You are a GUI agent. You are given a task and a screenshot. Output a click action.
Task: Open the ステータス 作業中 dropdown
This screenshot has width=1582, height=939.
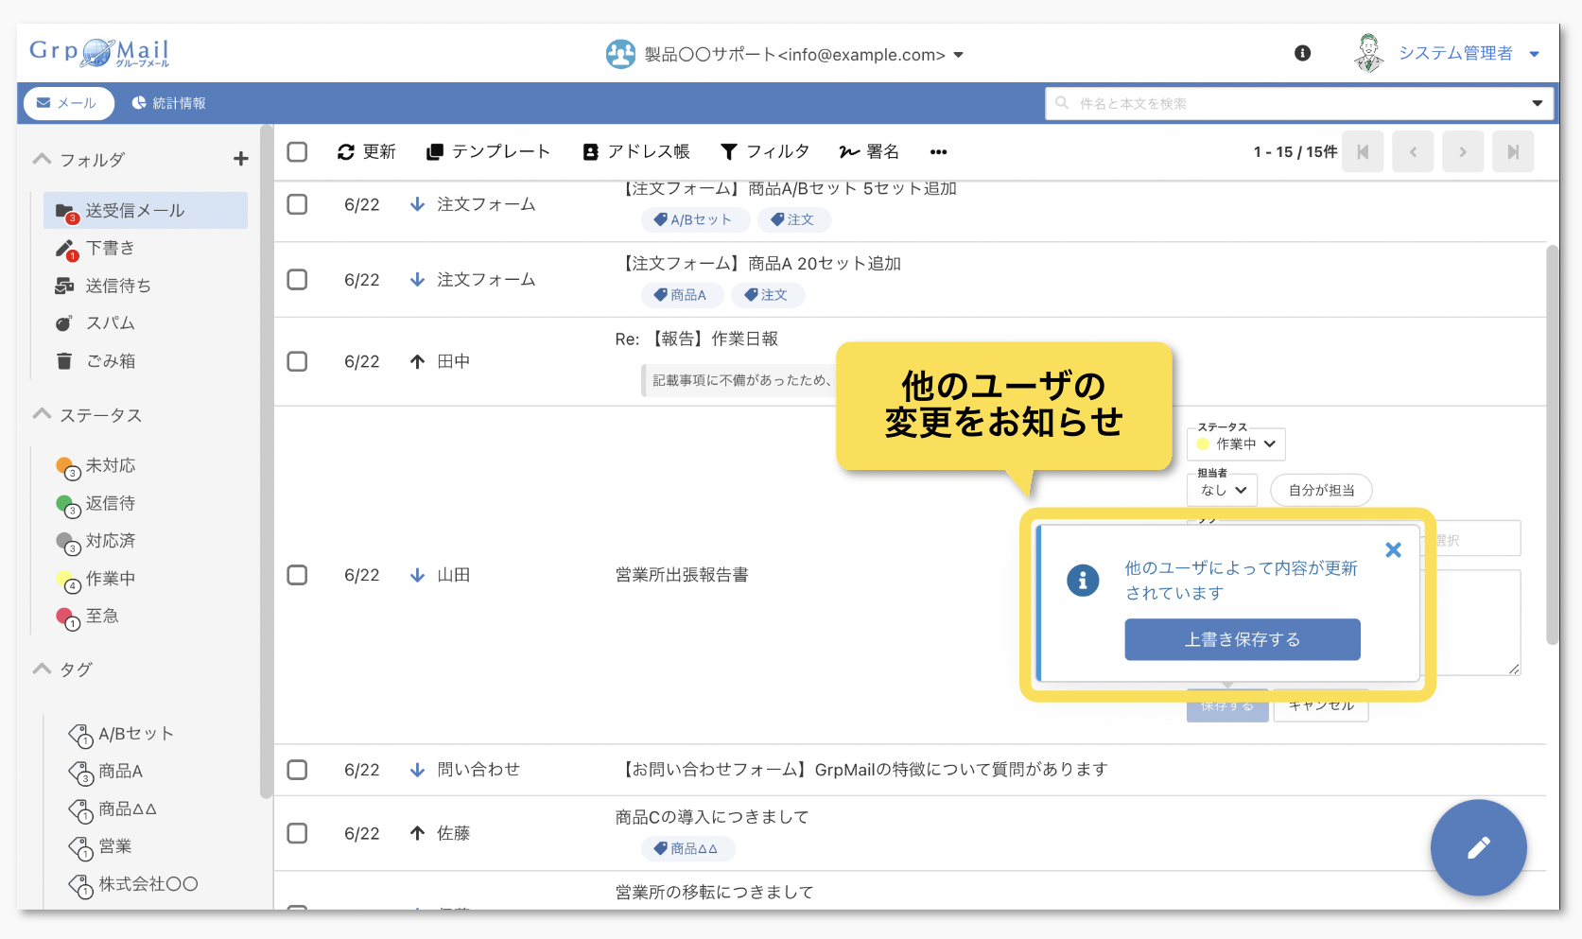1236,443
